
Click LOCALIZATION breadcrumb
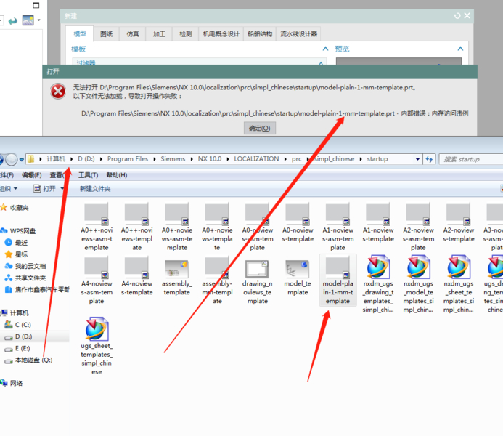(256, 159)
